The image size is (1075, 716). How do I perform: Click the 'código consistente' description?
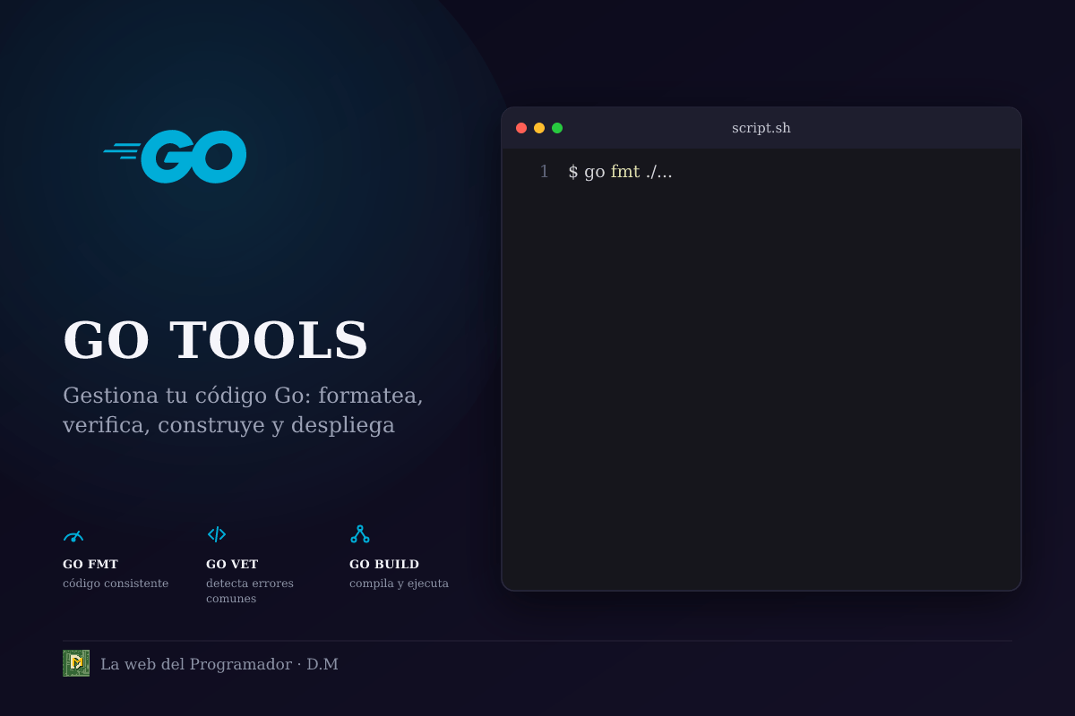pyautogui.click(x=116, y=584)
